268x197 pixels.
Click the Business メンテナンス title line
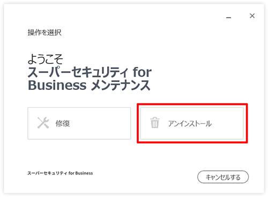point(89,85)
